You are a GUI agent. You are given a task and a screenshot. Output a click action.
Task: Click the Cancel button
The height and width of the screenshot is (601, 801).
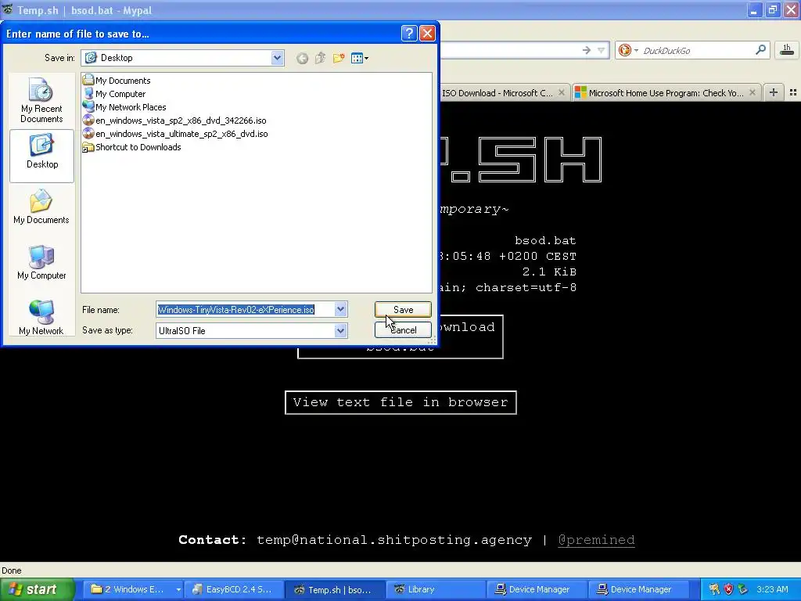click(x=403, y=330)
